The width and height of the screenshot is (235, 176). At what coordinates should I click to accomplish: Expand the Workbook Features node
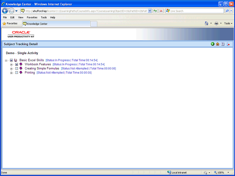click(11, 65)
